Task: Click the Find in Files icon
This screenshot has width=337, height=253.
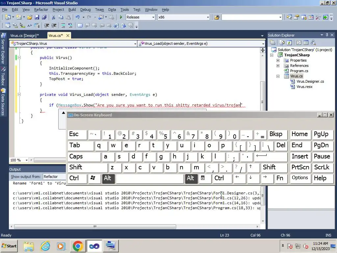Action: coord(217,17)
